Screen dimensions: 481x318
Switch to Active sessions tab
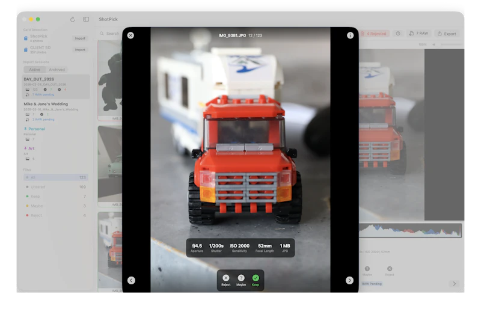coord(35,70)
